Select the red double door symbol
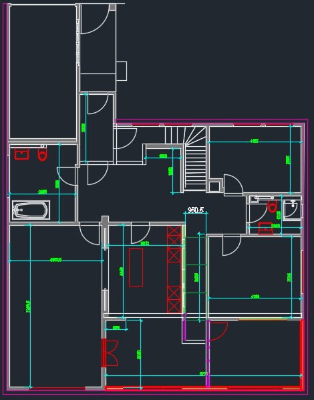The height and width of the screenshot is (400, 314). pos(110,353)
